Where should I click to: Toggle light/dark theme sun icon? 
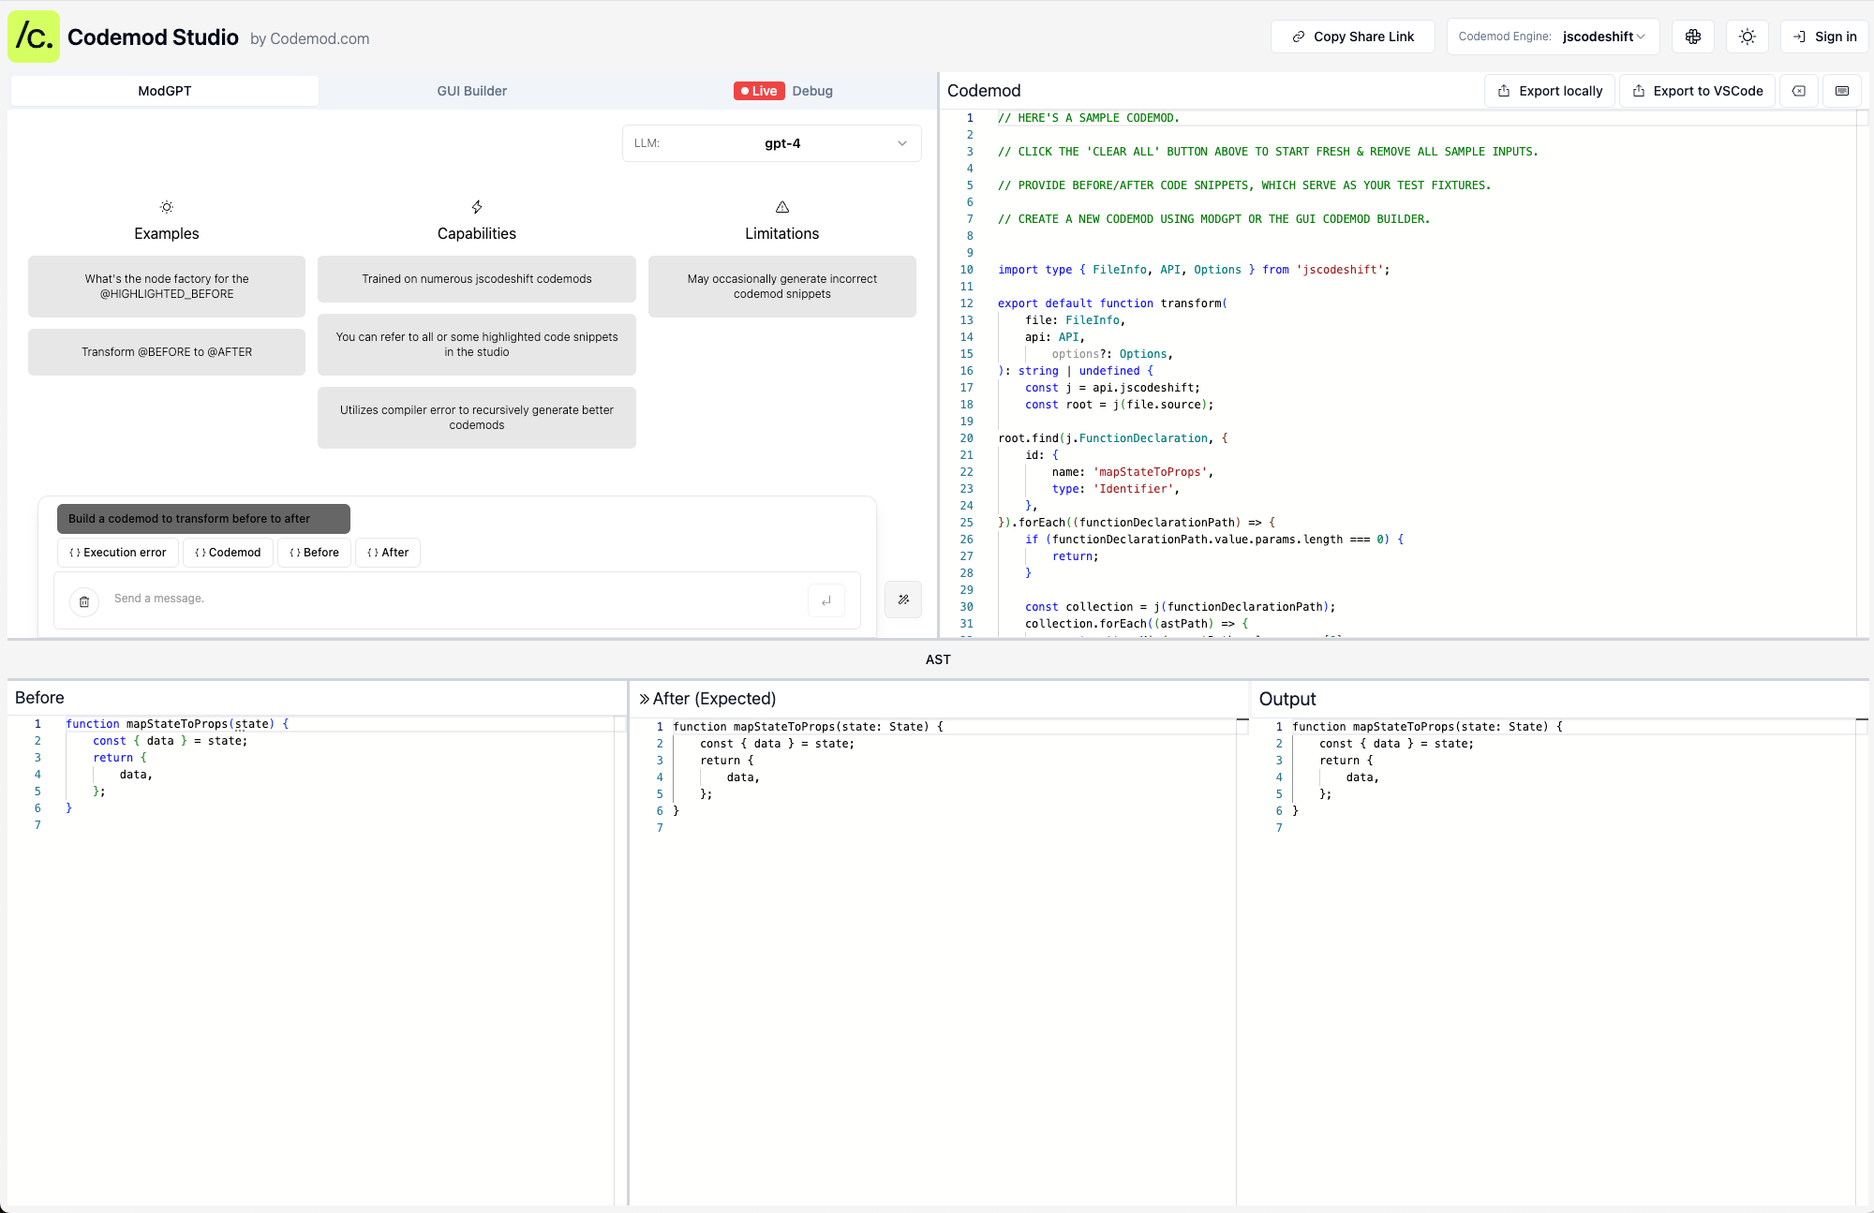pyautogui.click(x=1747, y=37)
